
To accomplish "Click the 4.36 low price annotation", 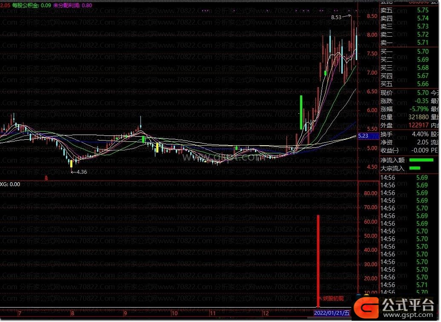I will coord(82,172).
